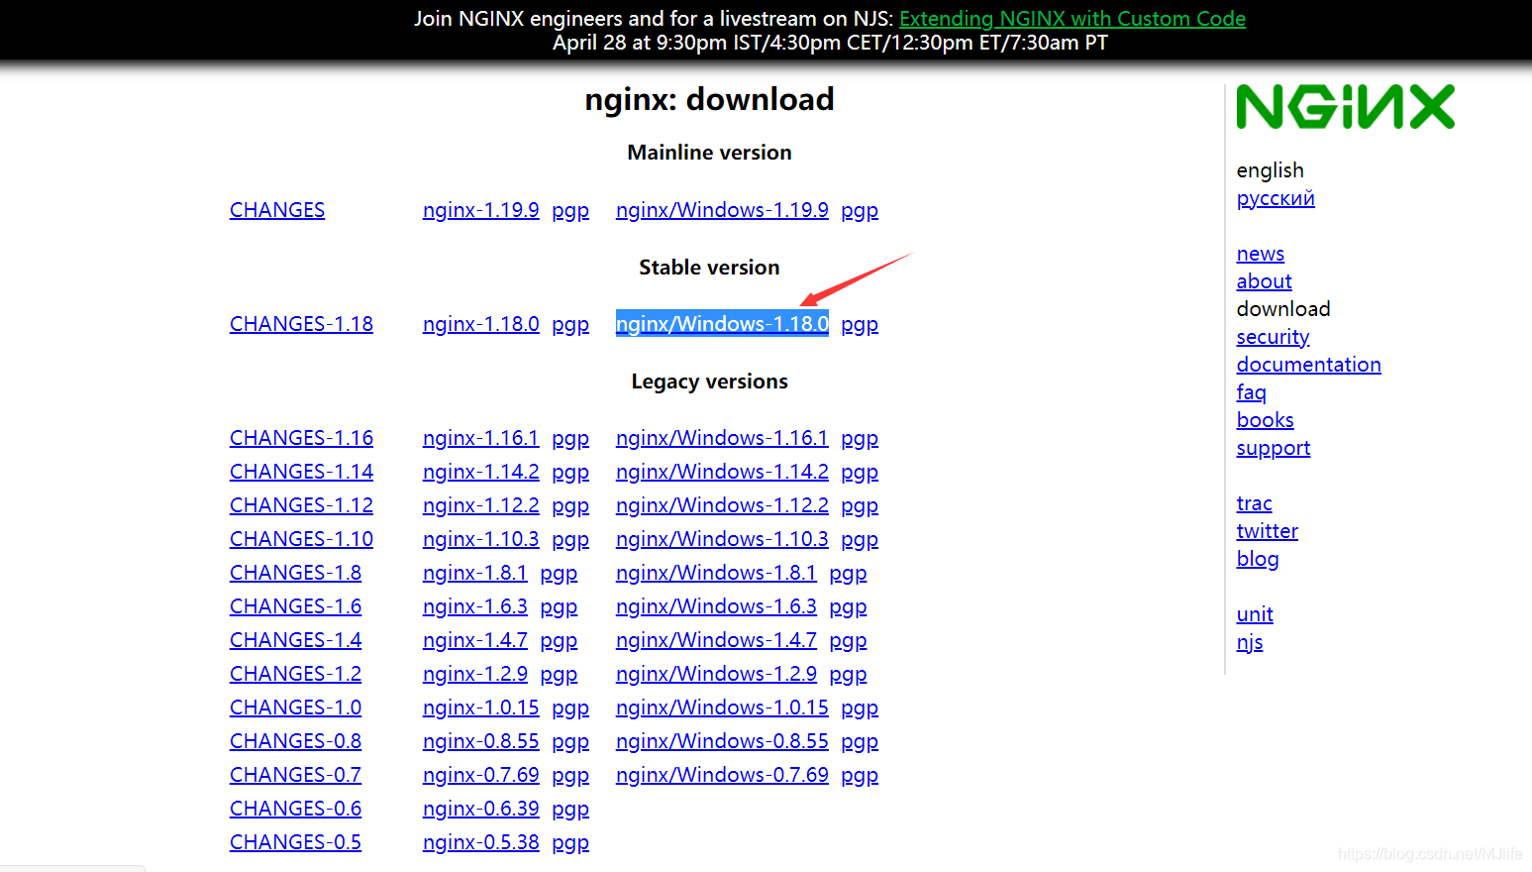Open the blog link
Viewport: 1532px width, 872px height.
[1258, 559]
